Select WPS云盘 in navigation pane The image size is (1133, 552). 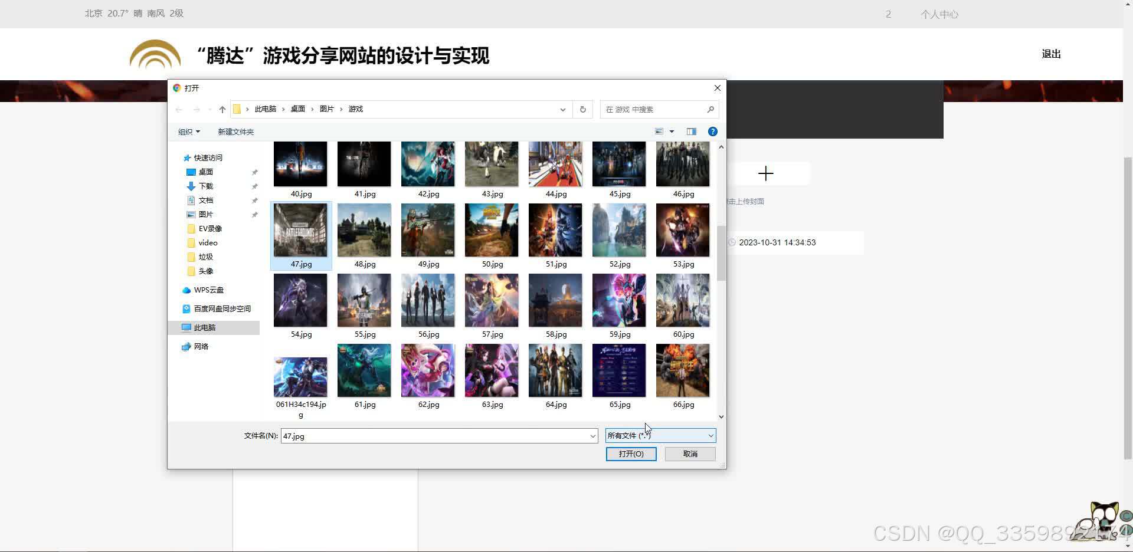coord(208,290)
